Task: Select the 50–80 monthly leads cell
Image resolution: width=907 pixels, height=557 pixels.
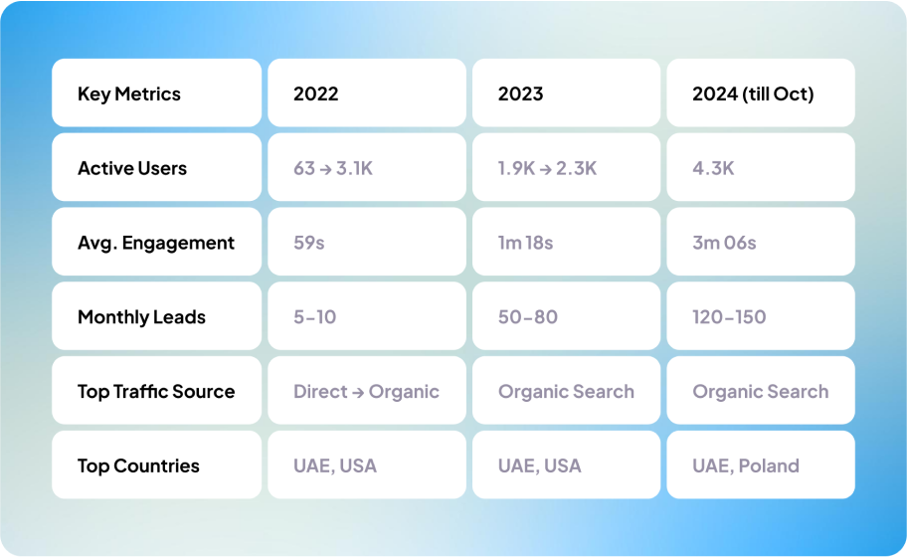Action: pos(565,317)
